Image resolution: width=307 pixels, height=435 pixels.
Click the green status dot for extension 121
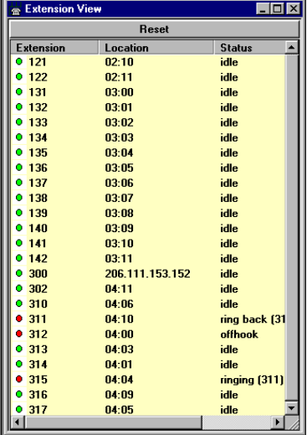pyautogui.click(x=19, y=61)
